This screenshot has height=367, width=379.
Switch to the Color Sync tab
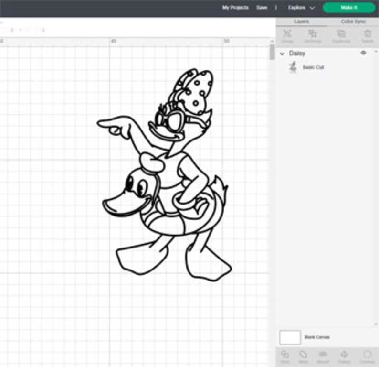[353, 22]
